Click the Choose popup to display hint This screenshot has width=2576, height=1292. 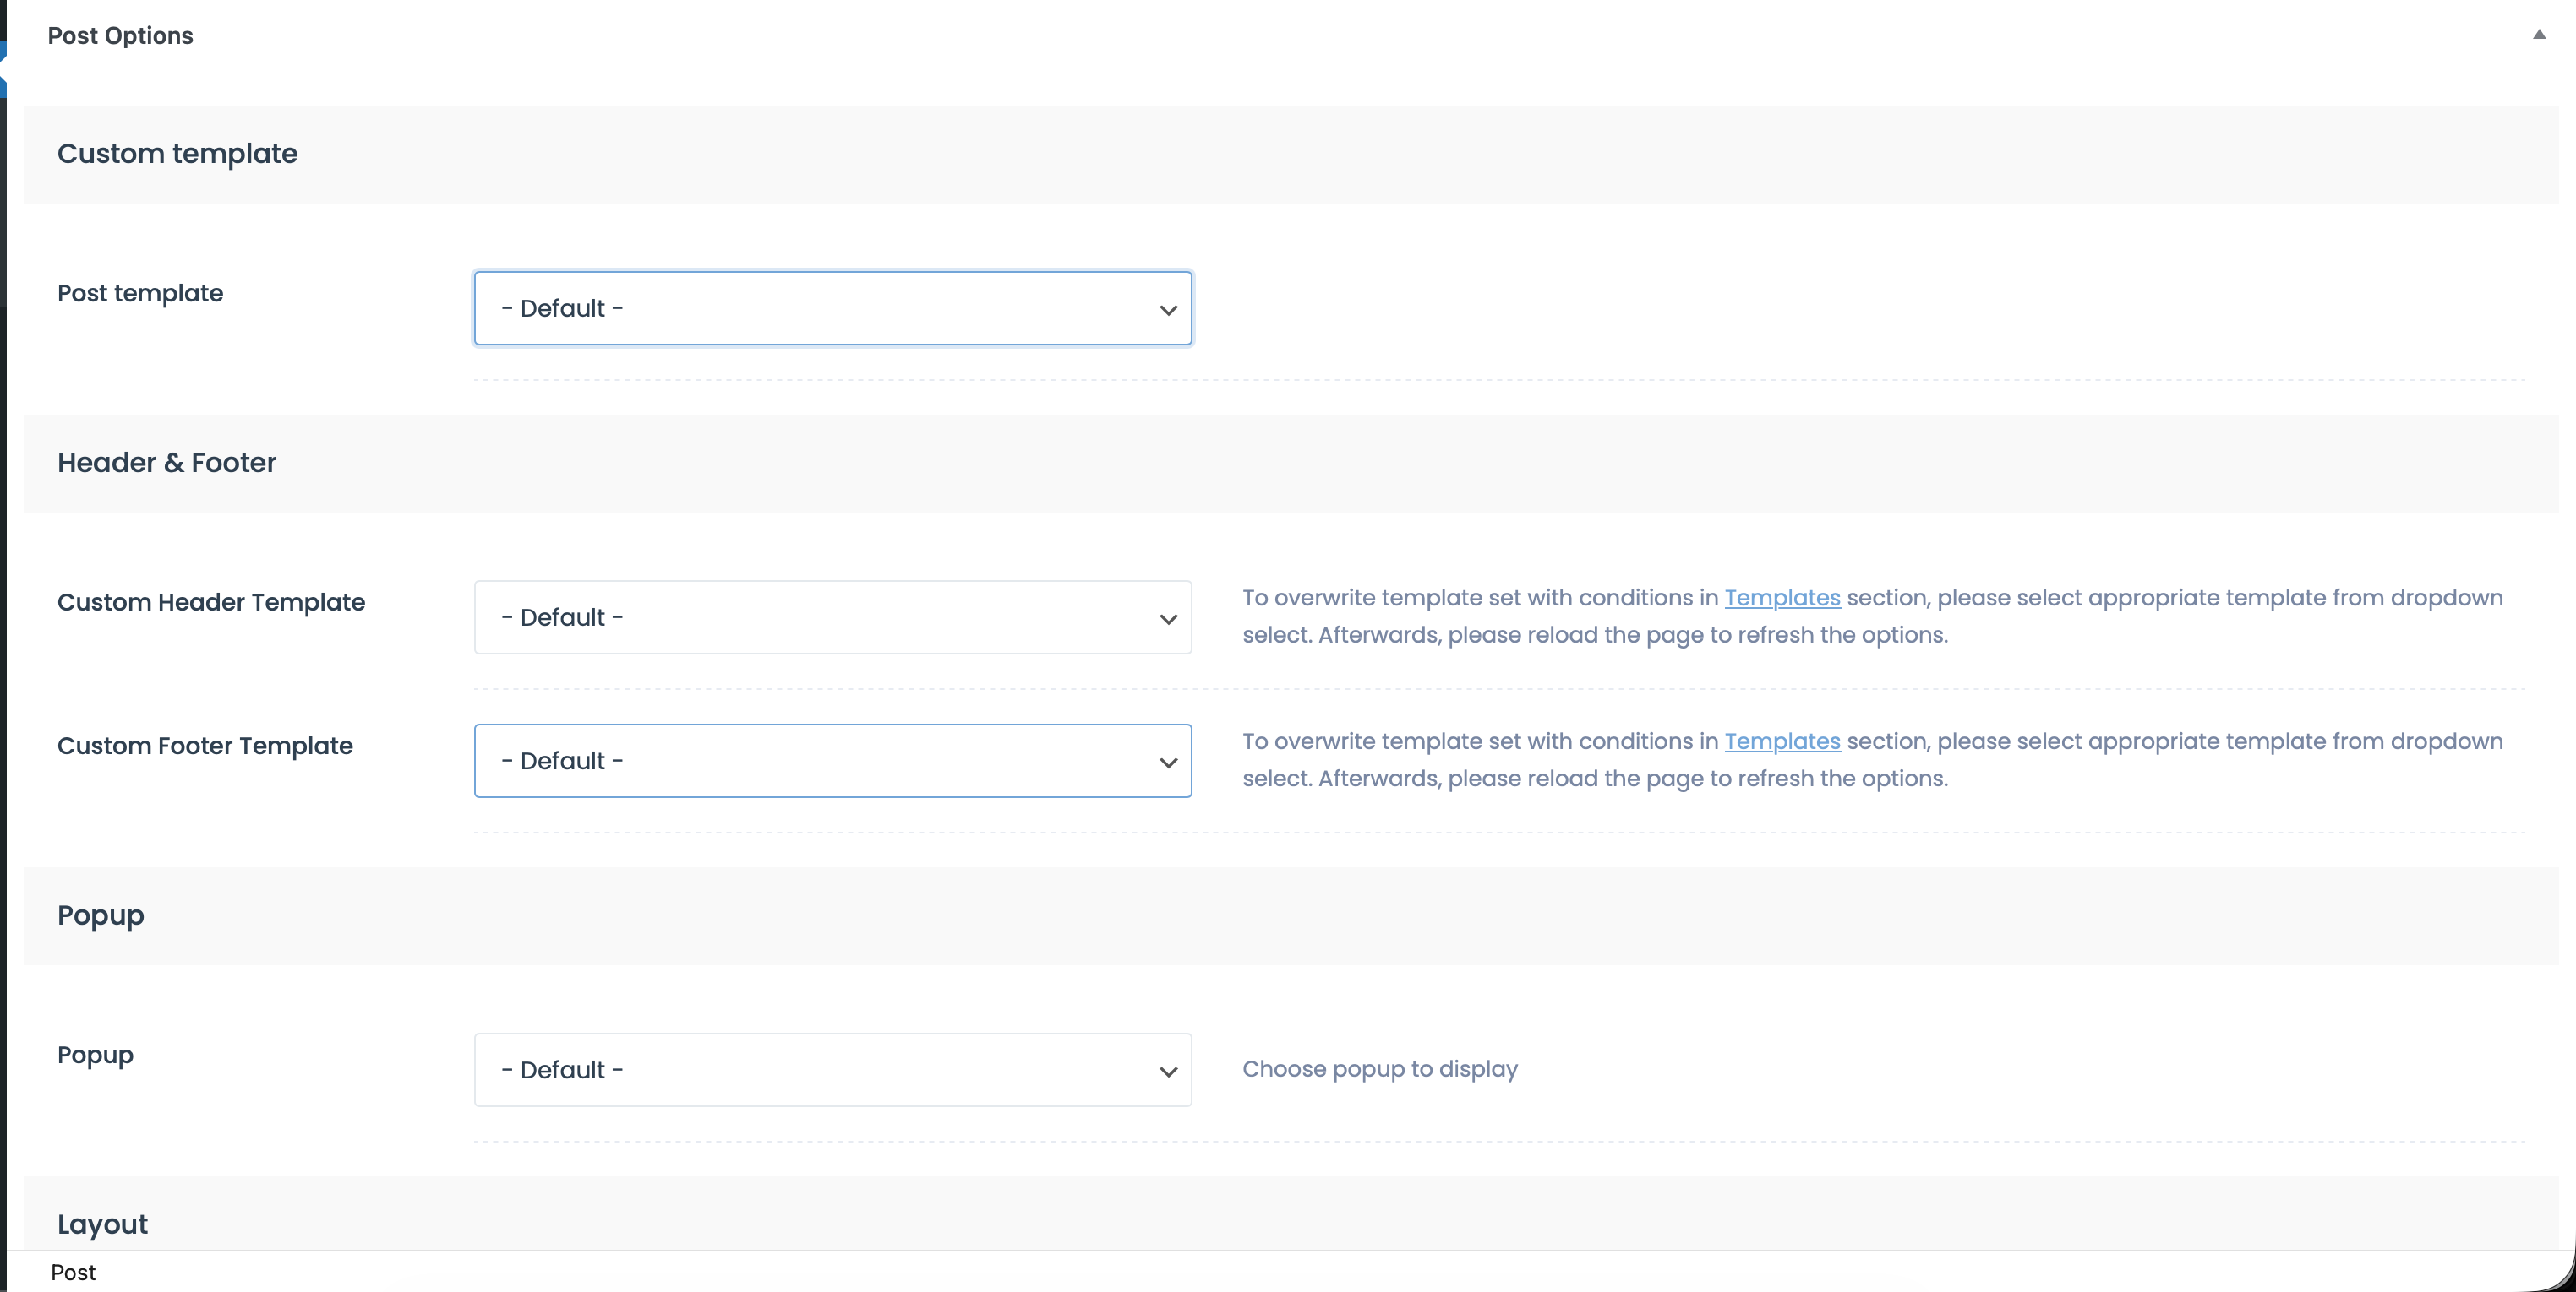tap(1379, 1069)
